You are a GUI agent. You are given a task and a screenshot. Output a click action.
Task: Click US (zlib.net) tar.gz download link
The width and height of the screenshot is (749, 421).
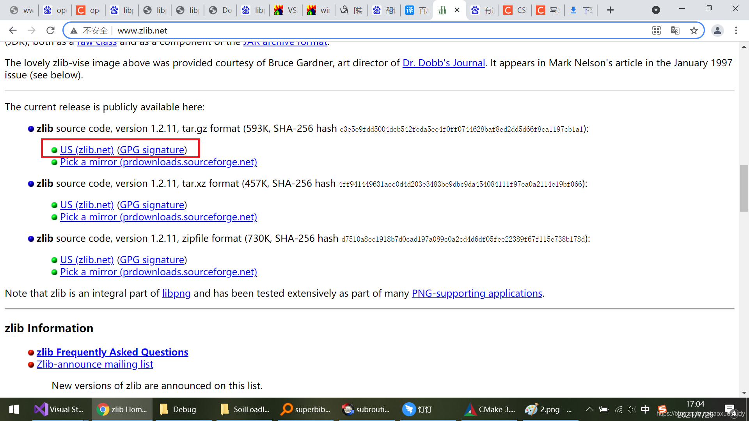87,150
